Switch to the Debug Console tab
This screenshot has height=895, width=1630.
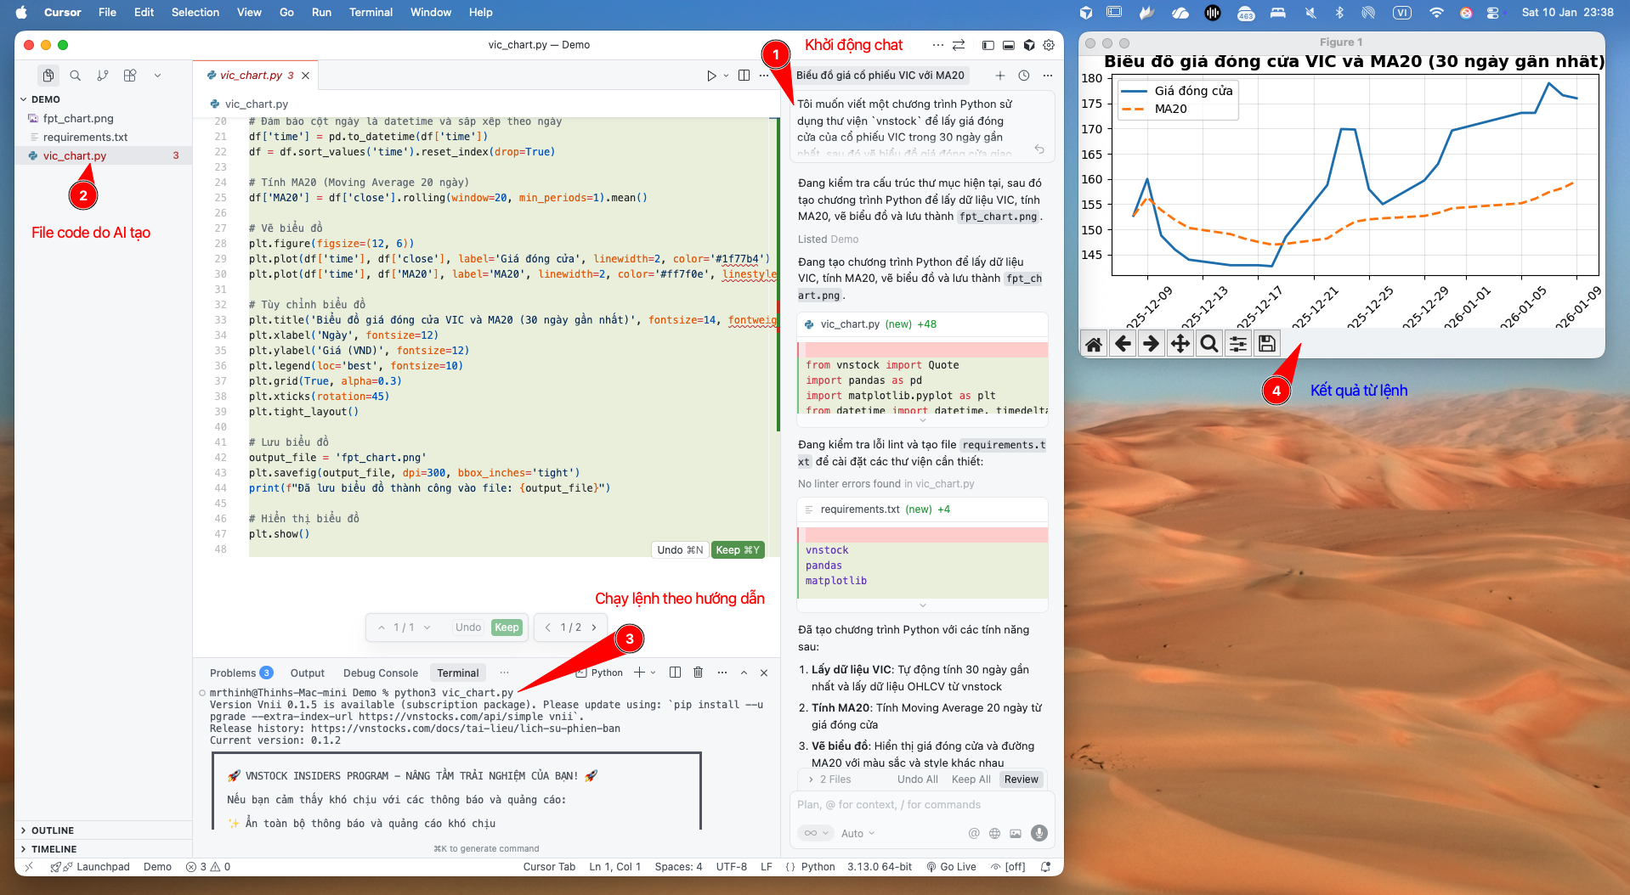380,673
